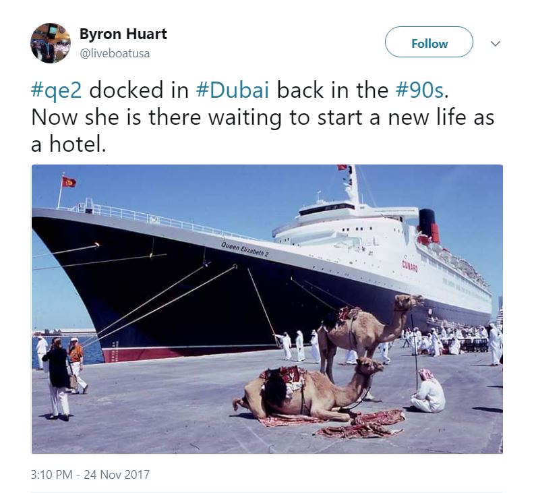Click the red flag on the ship's bow
Viewport: 534px width, 493px height.
(69, 182)
